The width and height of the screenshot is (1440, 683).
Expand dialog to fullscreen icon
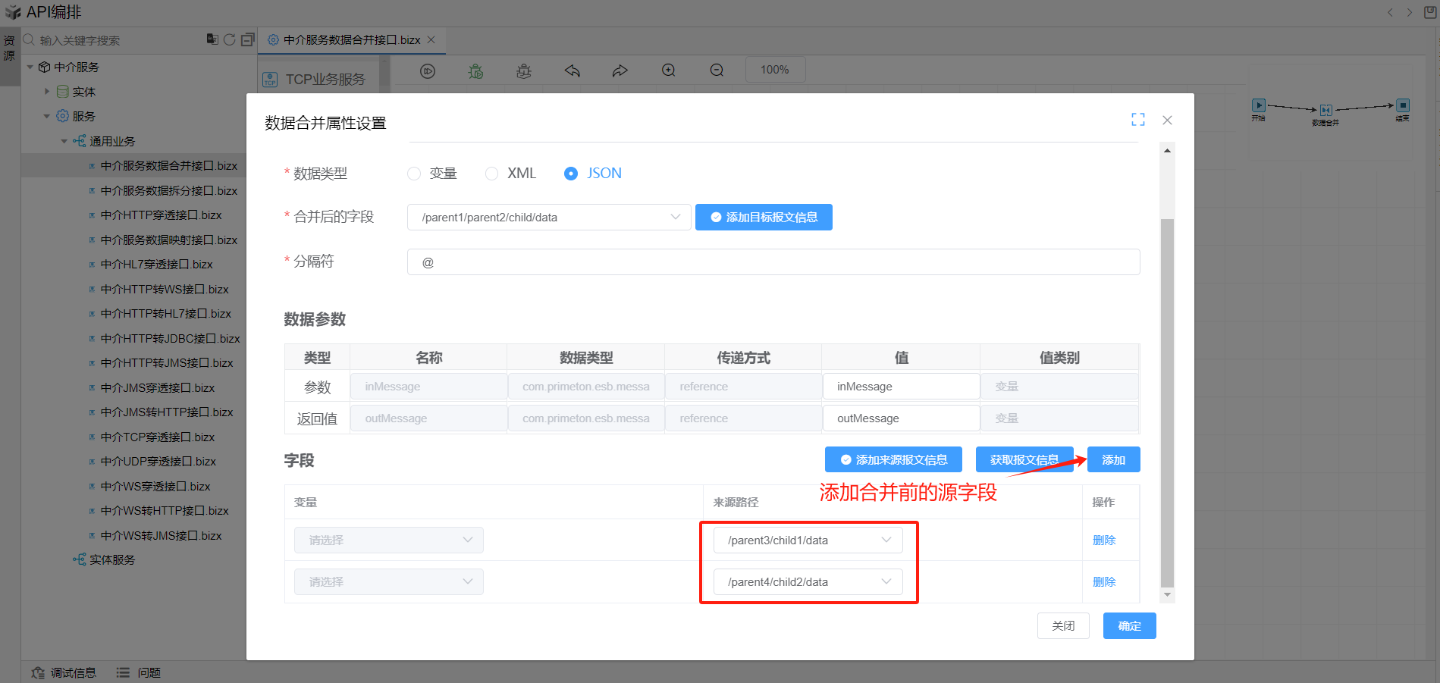pos(1137,120)
